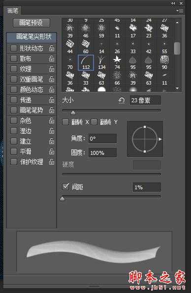Click the angle arrow on circle control
This screenshot has width=191, height=293.
(160, 139)
